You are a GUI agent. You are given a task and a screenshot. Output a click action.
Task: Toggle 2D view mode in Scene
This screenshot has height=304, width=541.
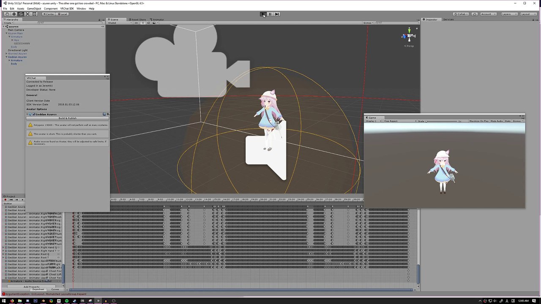coord(137,23)
